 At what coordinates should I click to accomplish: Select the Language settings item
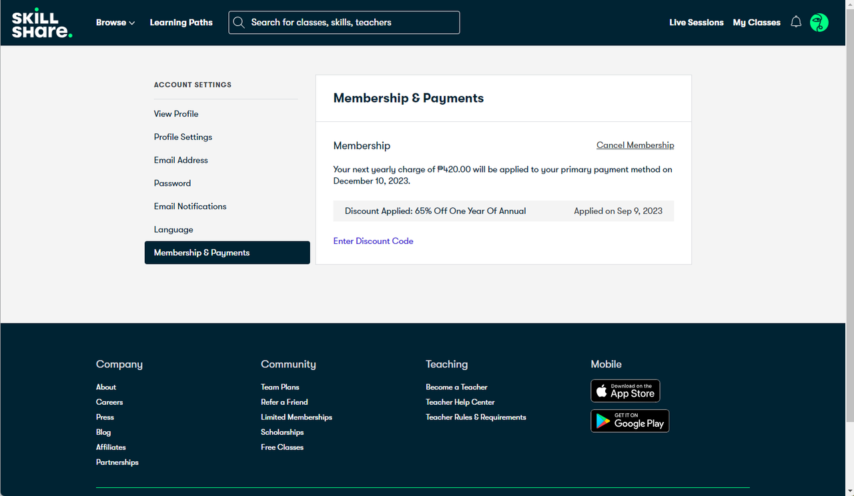(x=173, y=230)
